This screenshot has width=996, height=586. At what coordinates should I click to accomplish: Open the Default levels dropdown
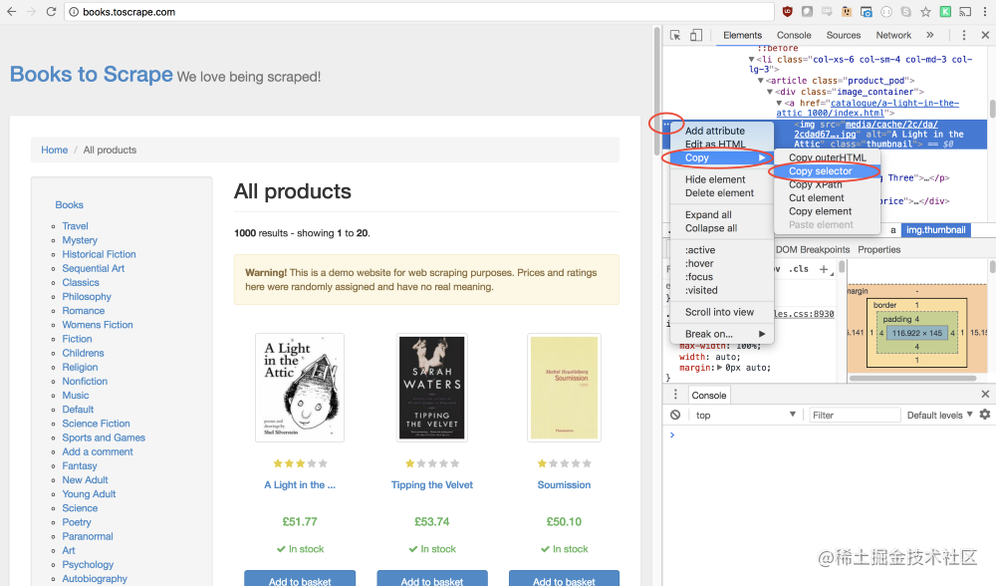[x=939, y=415]
